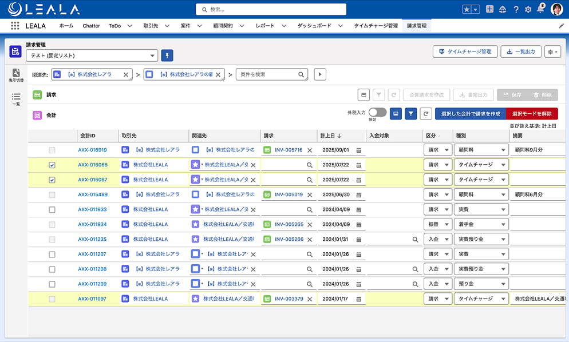The image size is (569, 342).
Task: Click the 一覧出力 export button
Action: pyautogui.click(x=521, y=52)
